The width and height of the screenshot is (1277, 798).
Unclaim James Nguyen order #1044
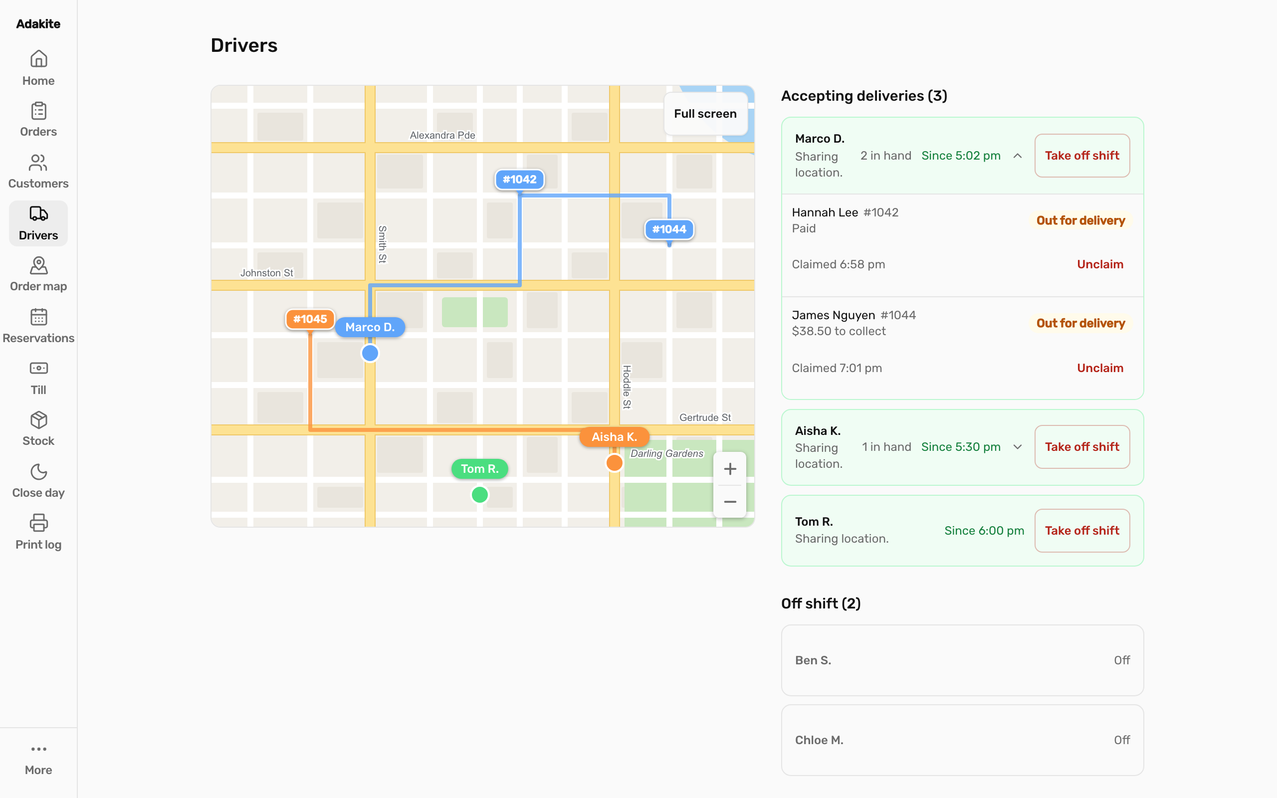(1100, 368)
